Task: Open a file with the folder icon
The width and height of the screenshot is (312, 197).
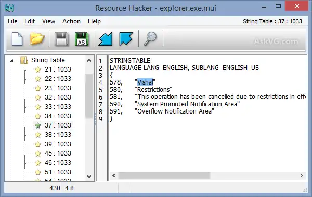Action: (37, 39)
